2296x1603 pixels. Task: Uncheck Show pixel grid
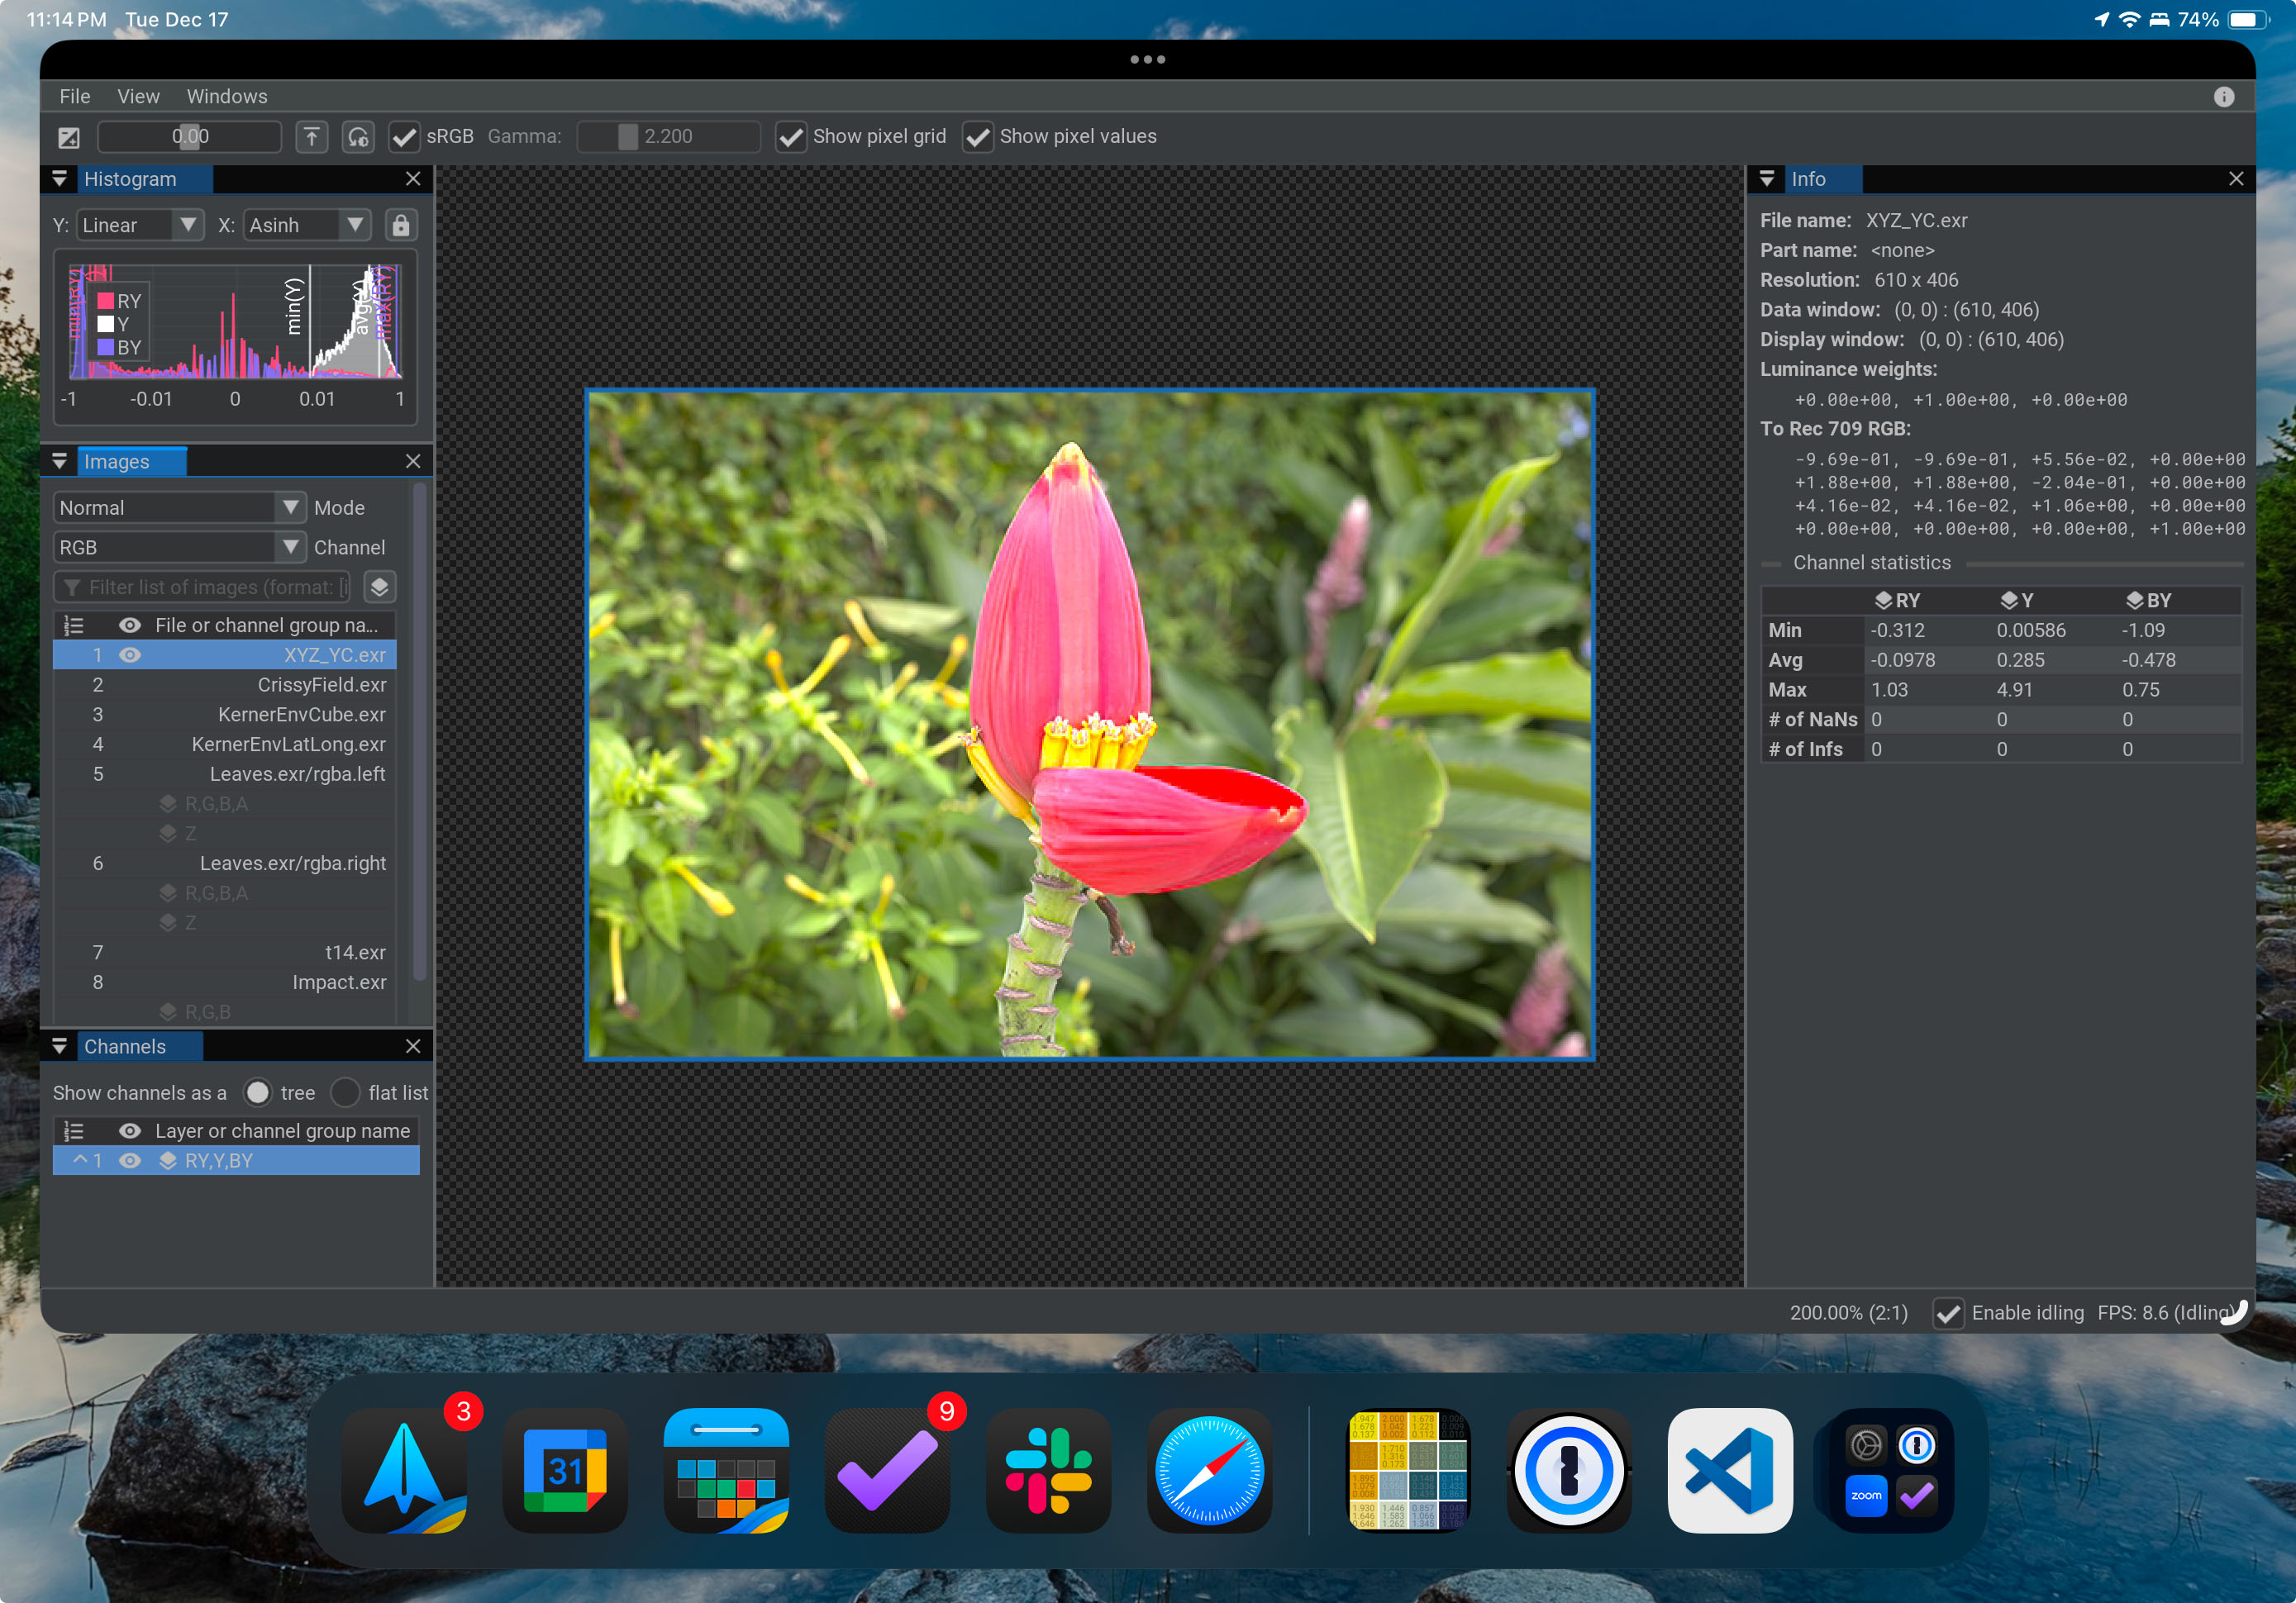point(790,136)
